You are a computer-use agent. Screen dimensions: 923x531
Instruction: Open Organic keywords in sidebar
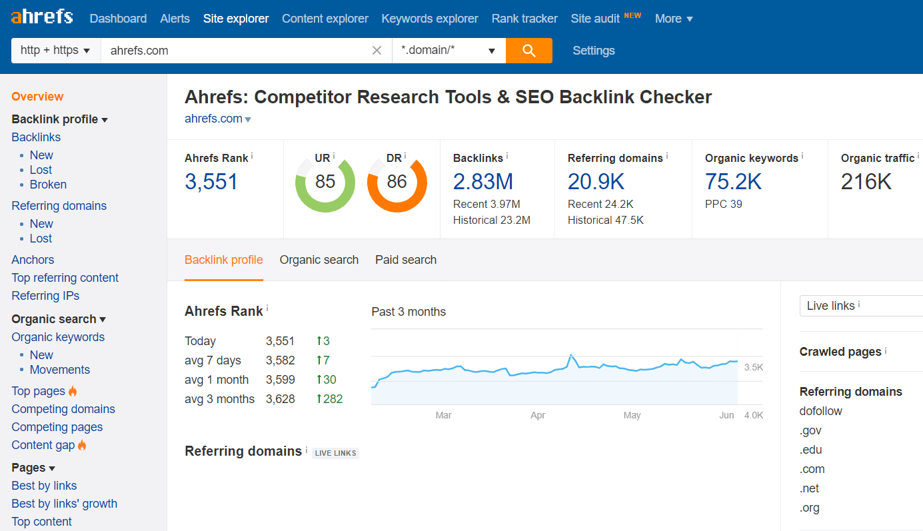click(58, 337)
